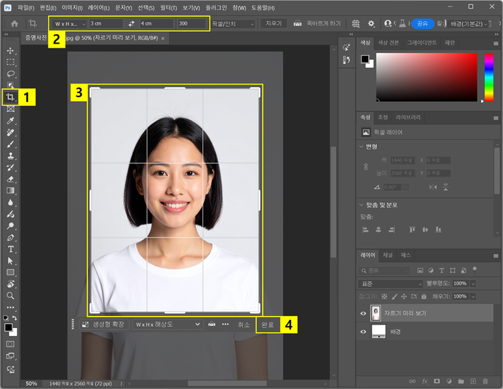Select the Zoom magnifier tool
The height and width of the screenshot is (389, 503).
[x=11, y=295]
